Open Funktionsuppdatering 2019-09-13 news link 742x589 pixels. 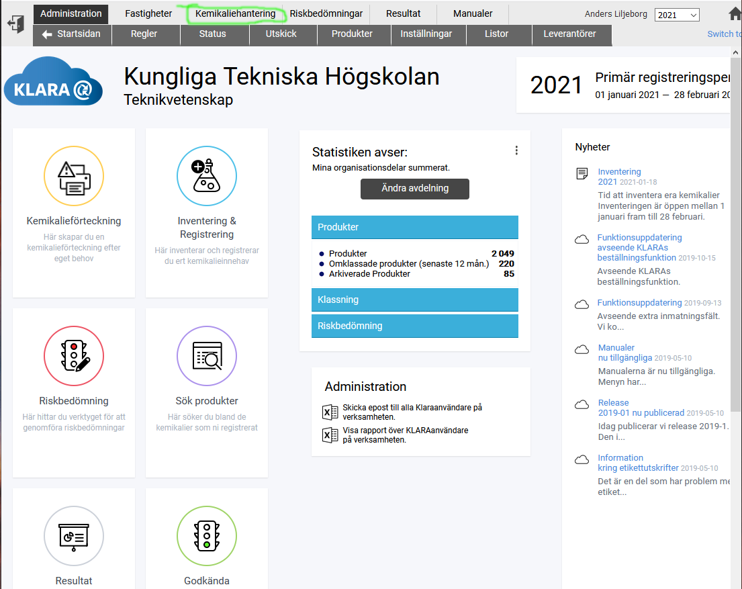[639, 302]
